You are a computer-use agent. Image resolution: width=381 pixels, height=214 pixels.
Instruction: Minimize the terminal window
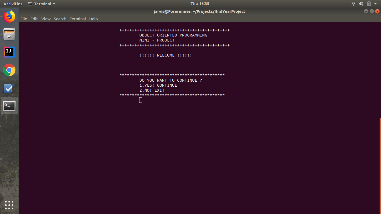(366, 11)
